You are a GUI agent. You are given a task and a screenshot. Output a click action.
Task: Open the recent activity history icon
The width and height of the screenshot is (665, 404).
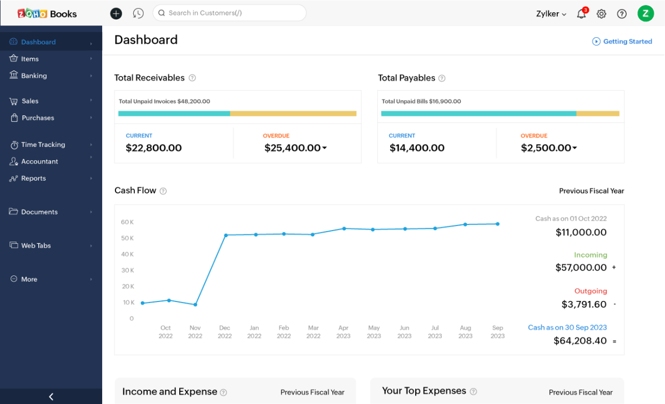[138, 13]
